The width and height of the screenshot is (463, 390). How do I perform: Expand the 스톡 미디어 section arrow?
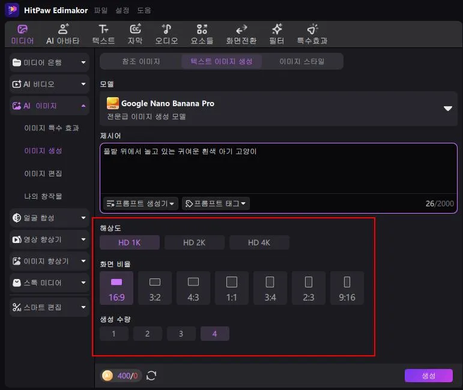click(x=83, y=283)
